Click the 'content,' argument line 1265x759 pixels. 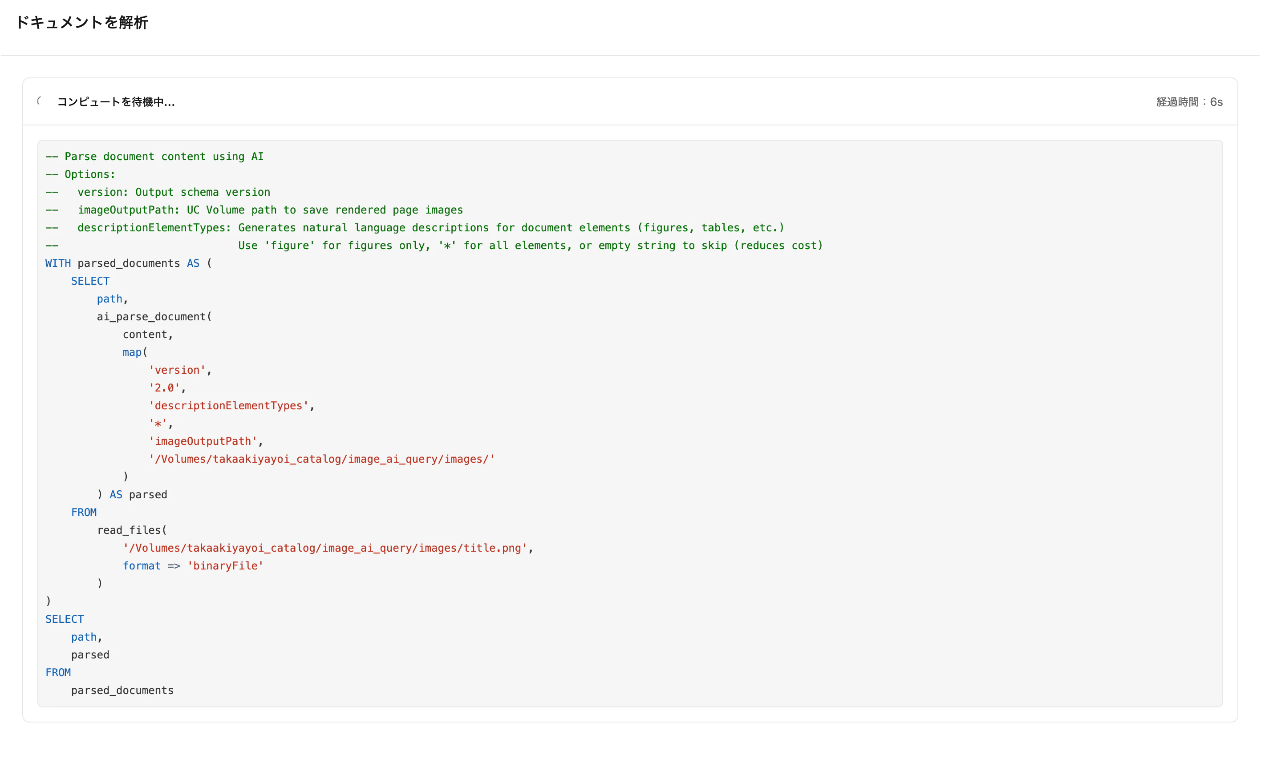click(148, 335)
